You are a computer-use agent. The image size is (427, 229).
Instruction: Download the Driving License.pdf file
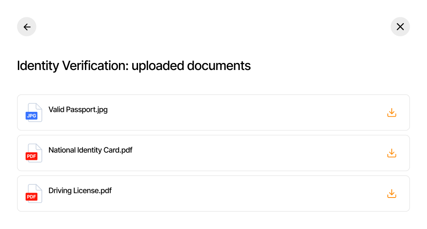coord(392,194)
